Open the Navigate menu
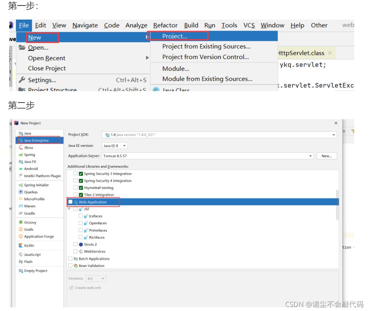This screenshot has width=369, height=311. pyautogui.click(x=85, y=25)
